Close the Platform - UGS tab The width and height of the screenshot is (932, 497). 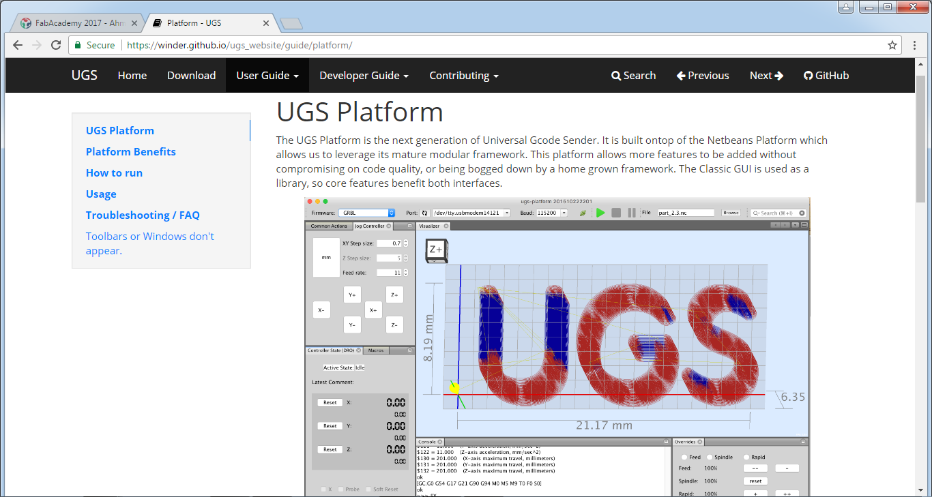pos(265,23)
